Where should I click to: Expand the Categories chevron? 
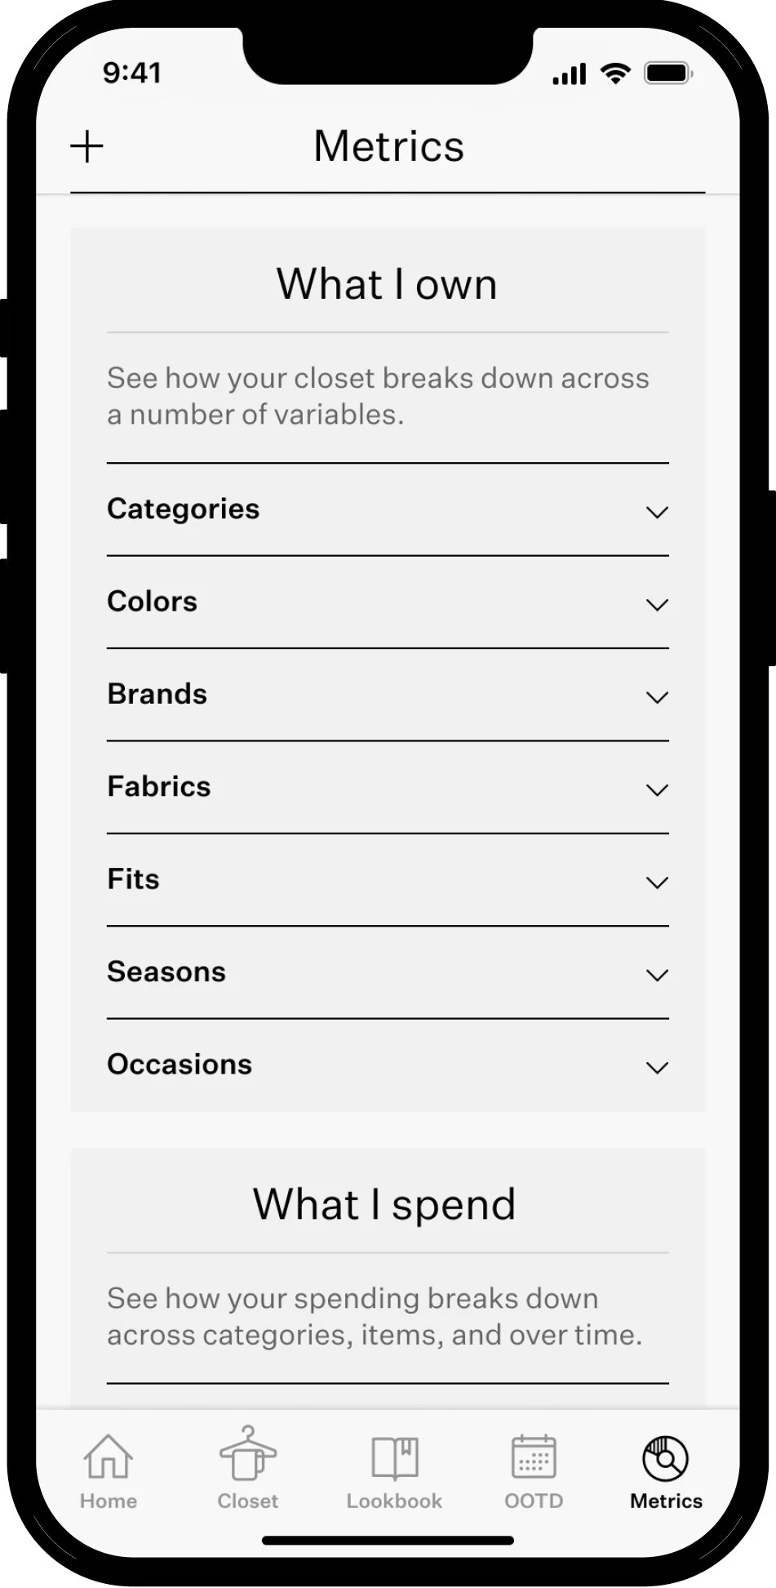(657, 513)
